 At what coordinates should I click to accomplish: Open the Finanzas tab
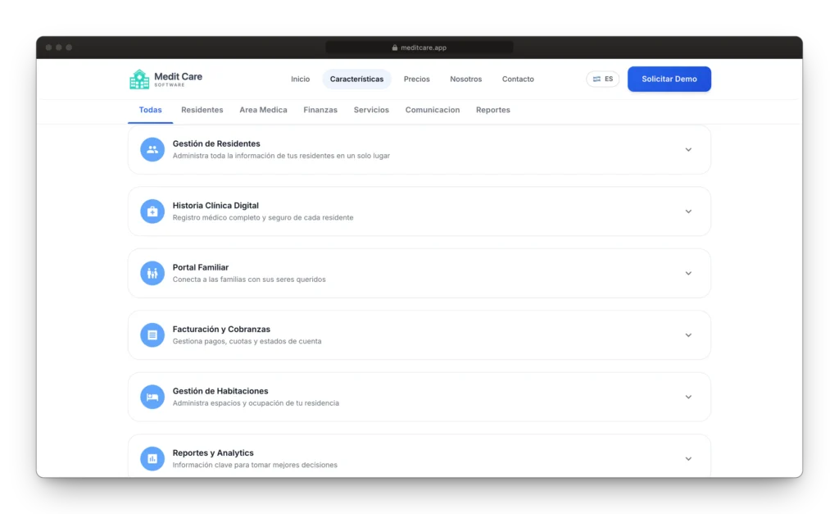point(320,110)
